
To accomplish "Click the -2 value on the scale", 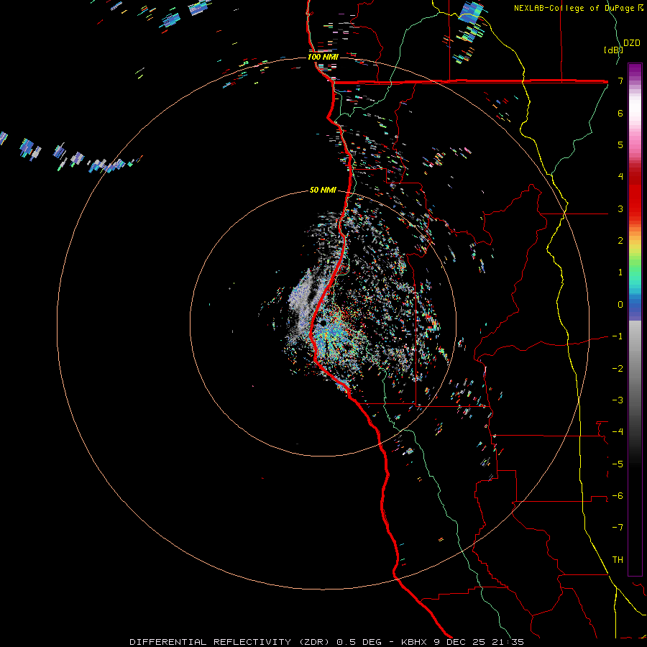I will [x=618, y=369].
